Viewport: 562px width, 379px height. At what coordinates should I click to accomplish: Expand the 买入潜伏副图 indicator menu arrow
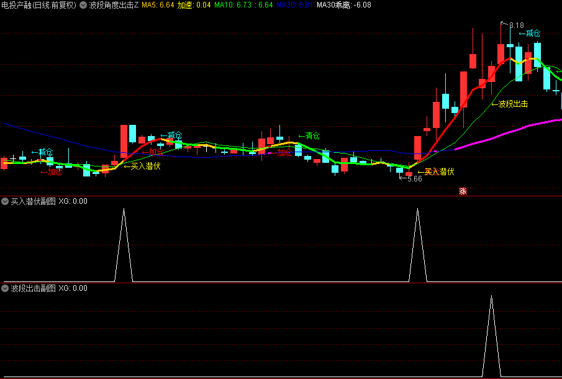point(5,201)
